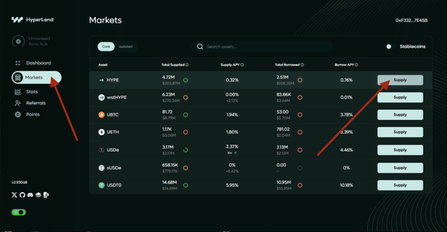Click the Total Supplied column header

(x=173, y=65)
